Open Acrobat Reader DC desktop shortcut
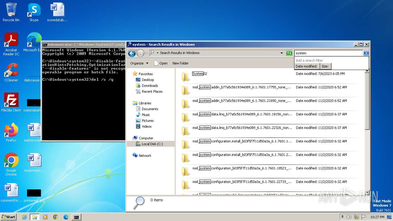This screenshot has height=221, width=393. point(11,44)
